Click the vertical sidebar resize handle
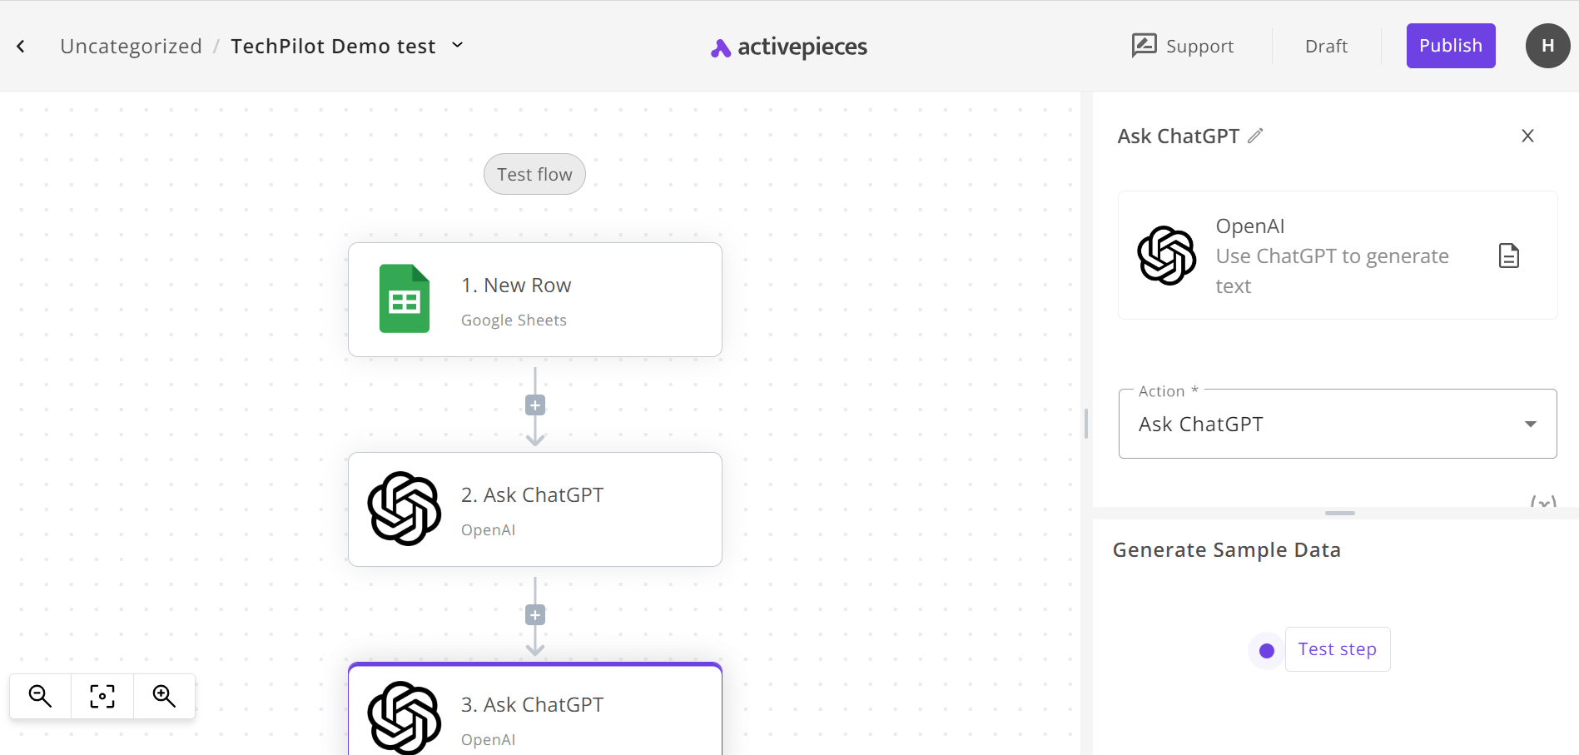This screenshot has width=1579, height=755. click(x=1086, y=424)
